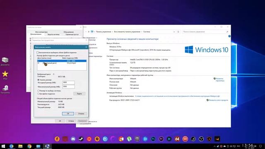Screen dimensions: 265x149
Task: Open uTorrent from the dock
Action: click(x=129, y=139)
